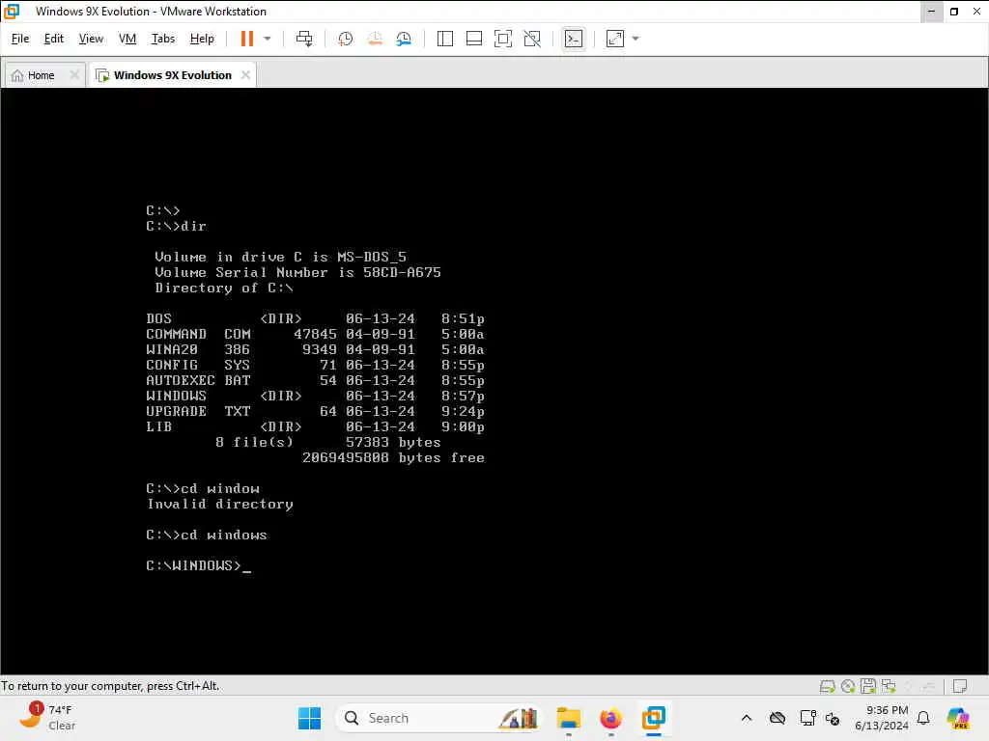989x741 pixels.
Task: Click the network tray icon
Action: (x=807, y=718)
